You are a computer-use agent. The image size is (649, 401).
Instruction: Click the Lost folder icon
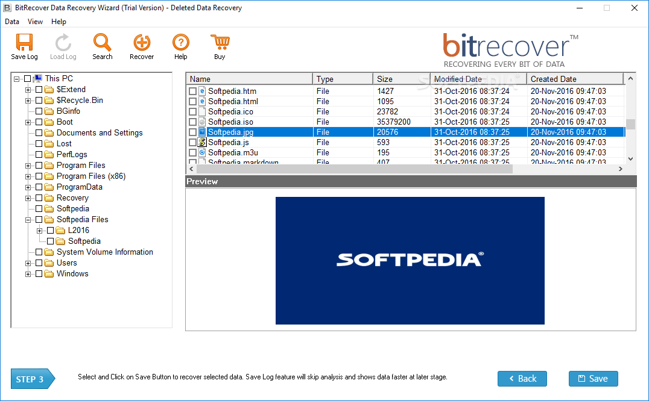point(49,144)
